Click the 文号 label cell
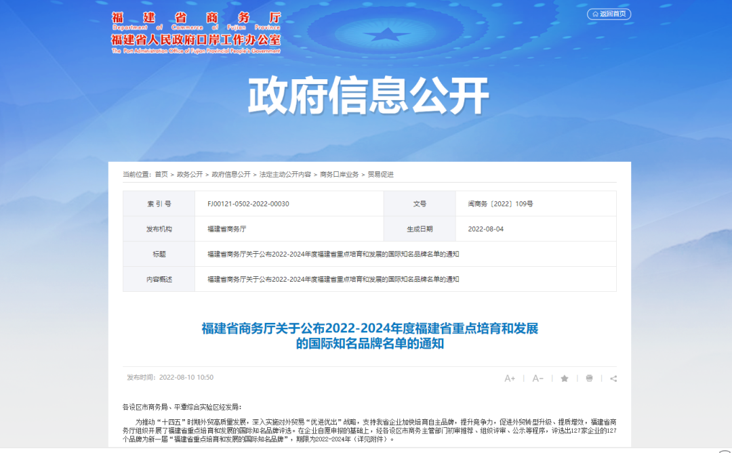 click(420, 204)
